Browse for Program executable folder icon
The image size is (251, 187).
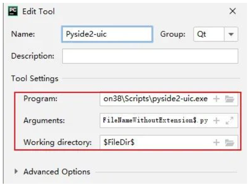pyautogui.click(x=230, y=99)
